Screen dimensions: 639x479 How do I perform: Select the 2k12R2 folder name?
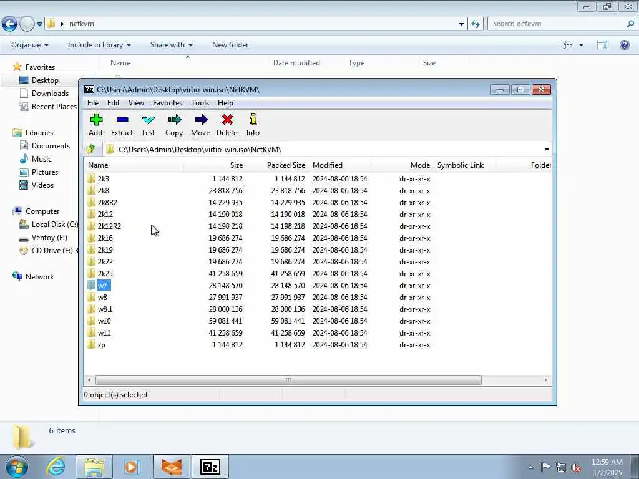[x=109, y=226]
